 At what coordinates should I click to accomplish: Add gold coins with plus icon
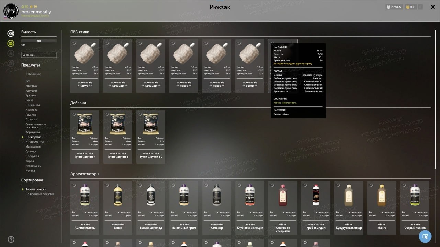[420, 7]
